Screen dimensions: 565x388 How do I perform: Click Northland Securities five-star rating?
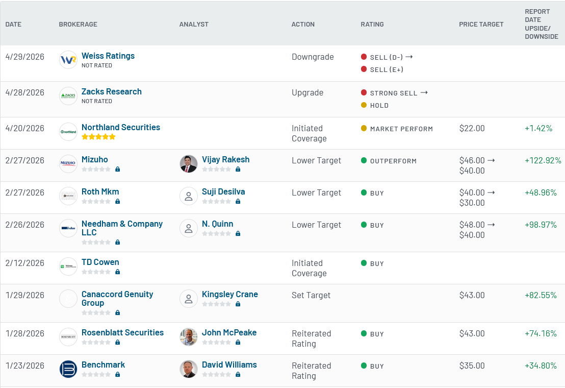pyautogui.click(x=98, y=137)
